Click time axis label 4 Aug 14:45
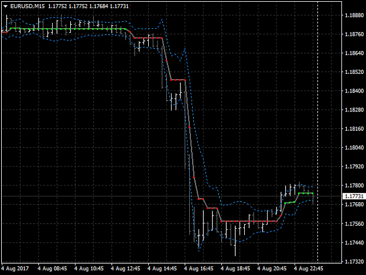The height and width of the screenshot is (275, 366). pos(162,269)
